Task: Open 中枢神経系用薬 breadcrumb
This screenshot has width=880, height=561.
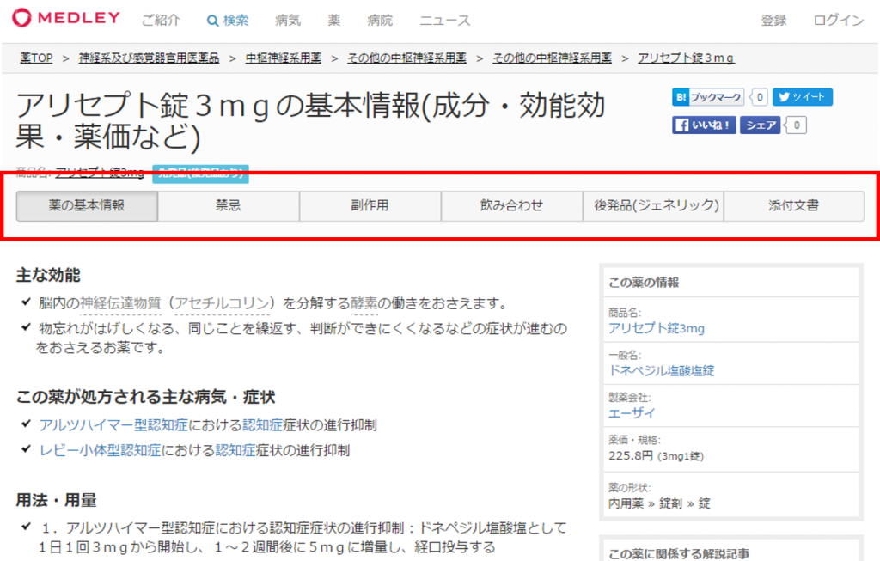Action: coord(284,58)
